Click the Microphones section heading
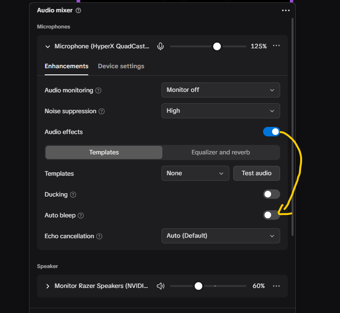The height and width of the screenshot is (313, 340). (53, 27)
